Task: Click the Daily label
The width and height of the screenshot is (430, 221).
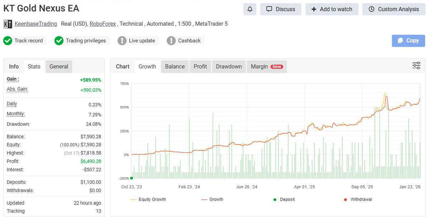Action: (x=12, y=104)
